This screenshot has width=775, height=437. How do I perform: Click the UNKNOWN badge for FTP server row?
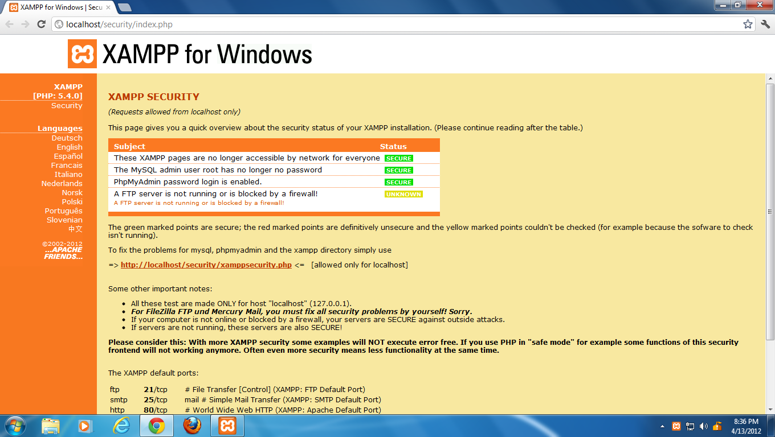click(x=403, y=195)
